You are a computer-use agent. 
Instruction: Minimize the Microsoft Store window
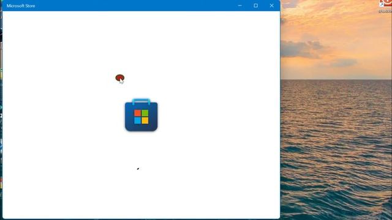[239, 5]
